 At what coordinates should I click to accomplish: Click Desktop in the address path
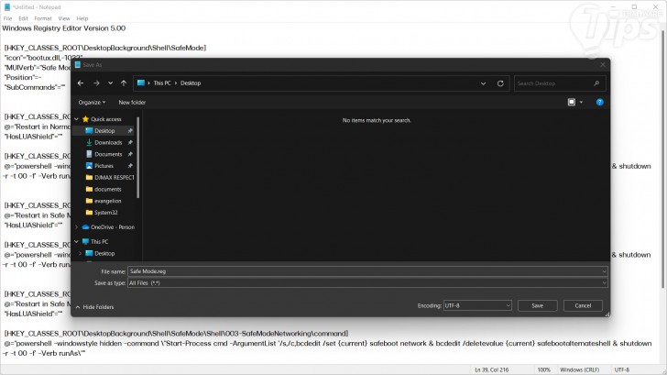[x=191, y=83]
